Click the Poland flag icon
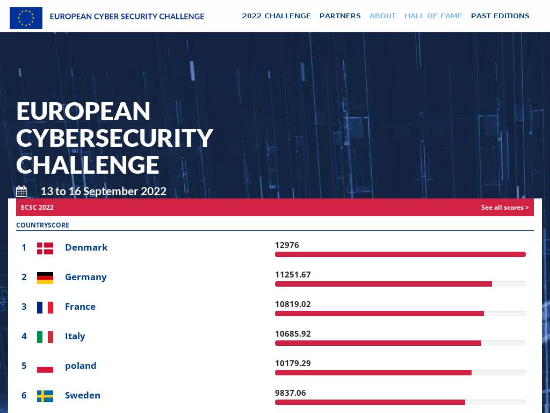The height and width of the screenshot is (413, 550). (x=45, y=366)
